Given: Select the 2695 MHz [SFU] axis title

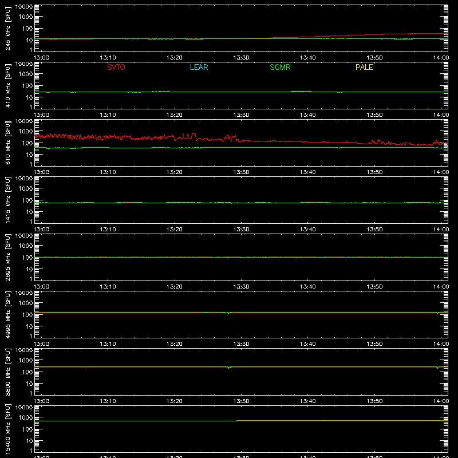Looking at the screenshot, I should click(7, 257).
